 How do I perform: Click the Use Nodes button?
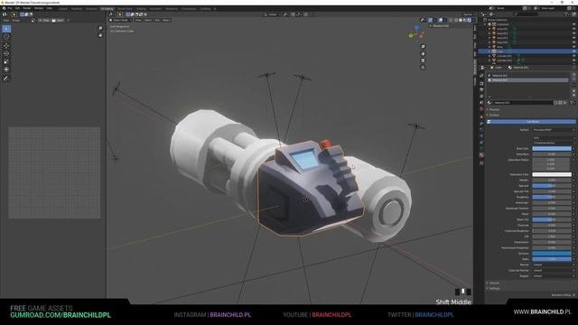[531, 121]
